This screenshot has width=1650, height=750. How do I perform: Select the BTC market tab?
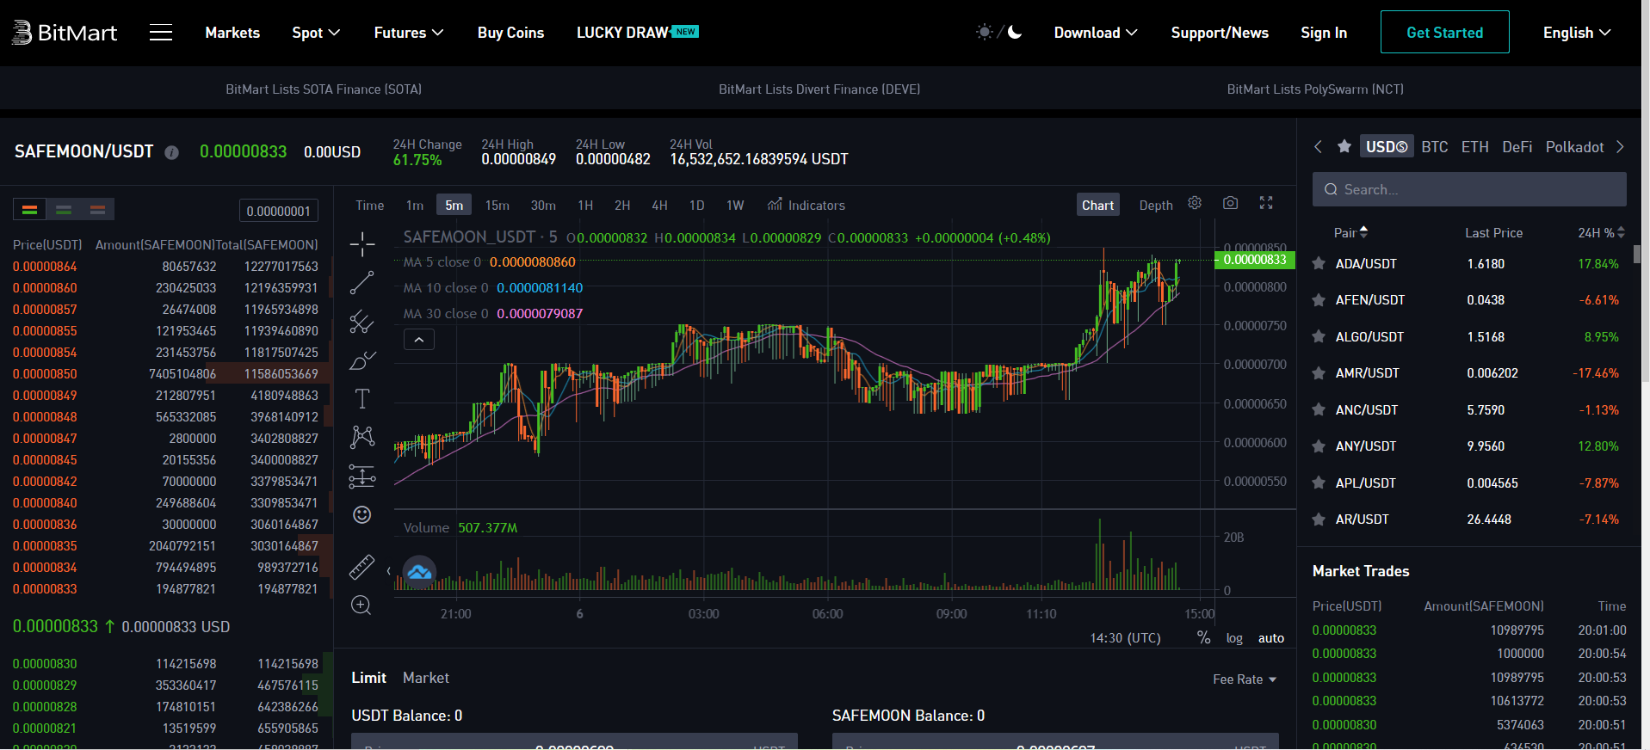(1435, 147)
